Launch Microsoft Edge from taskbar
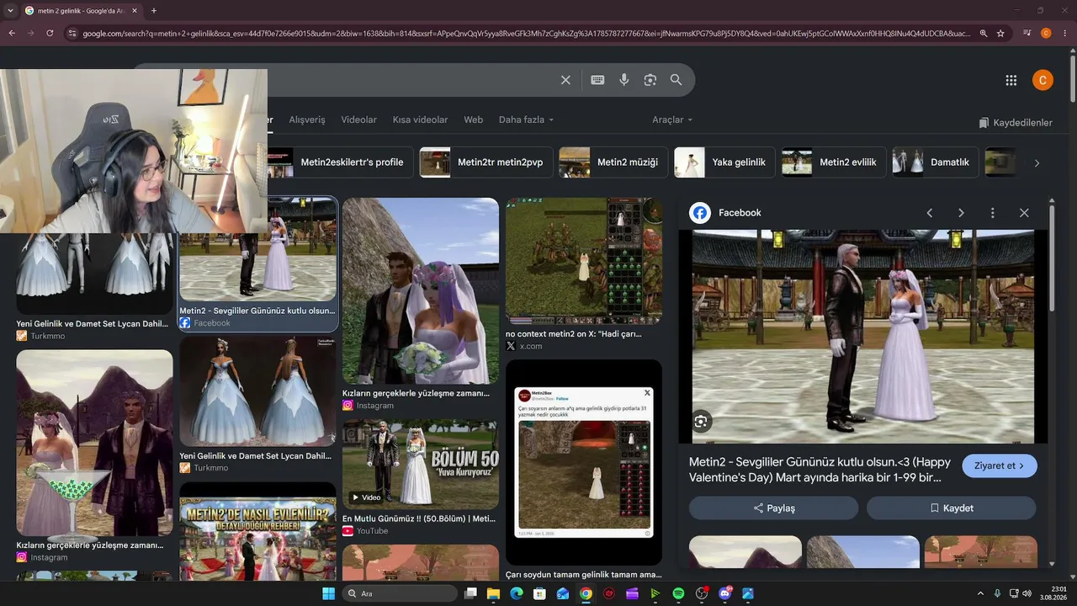Image resolution: width=1077 pixels, height=606 pixels. tap(517, 593)
